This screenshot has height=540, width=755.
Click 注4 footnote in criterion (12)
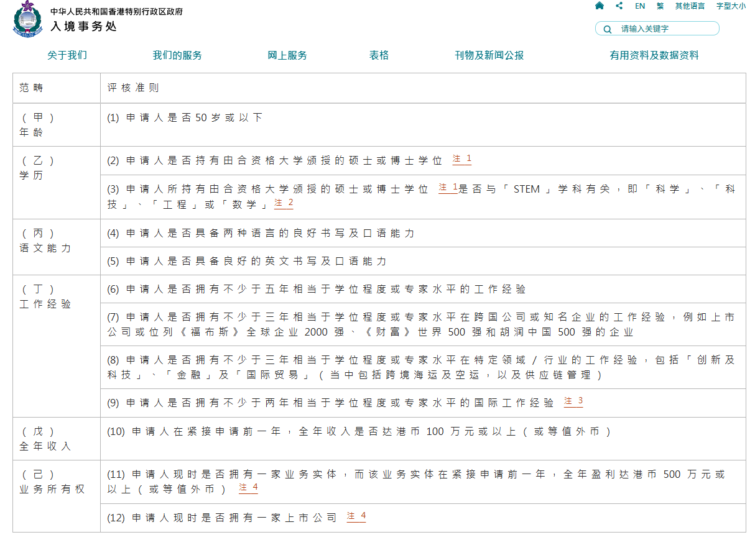coord(356,516)
